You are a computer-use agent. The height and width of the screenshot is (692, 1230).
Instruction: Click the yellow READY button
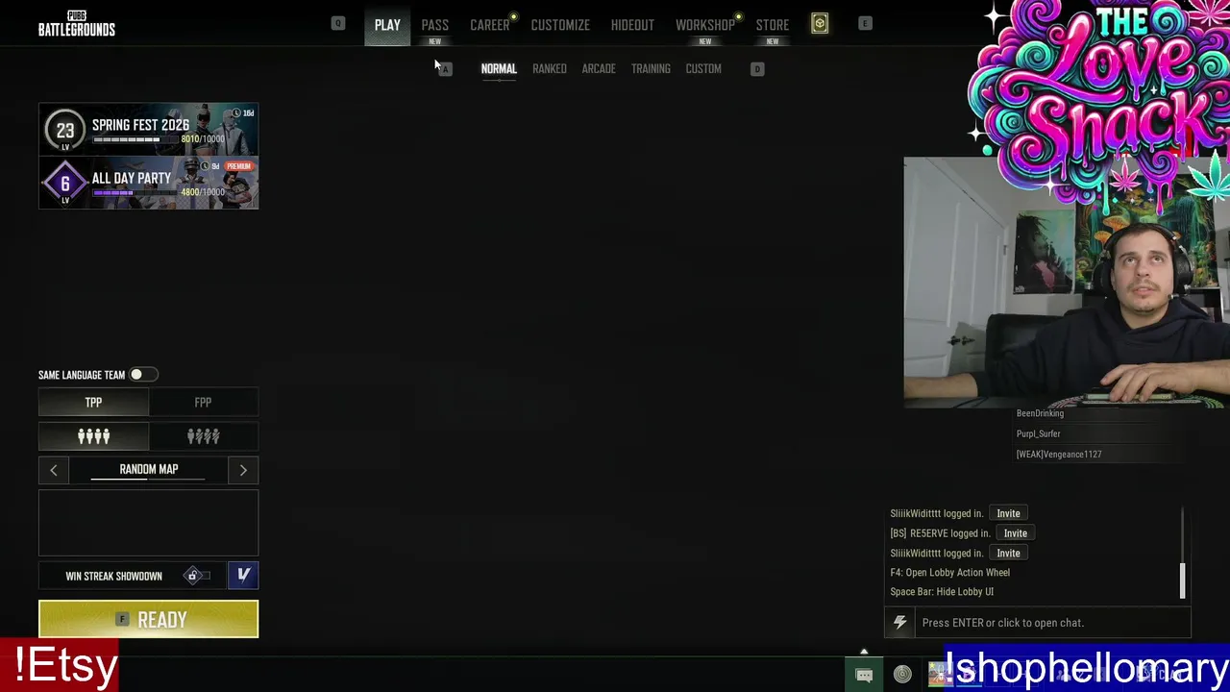pos(148,620)
